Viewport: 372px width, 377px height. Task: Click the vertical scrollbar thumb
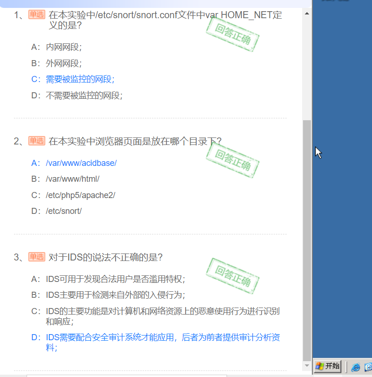click(307, 240)
